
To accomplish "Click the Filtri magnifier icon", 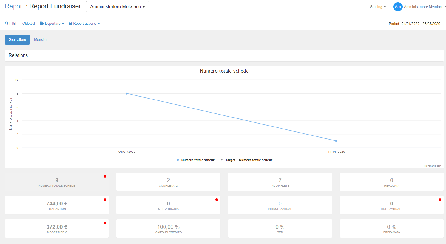I will pos(6,24).
